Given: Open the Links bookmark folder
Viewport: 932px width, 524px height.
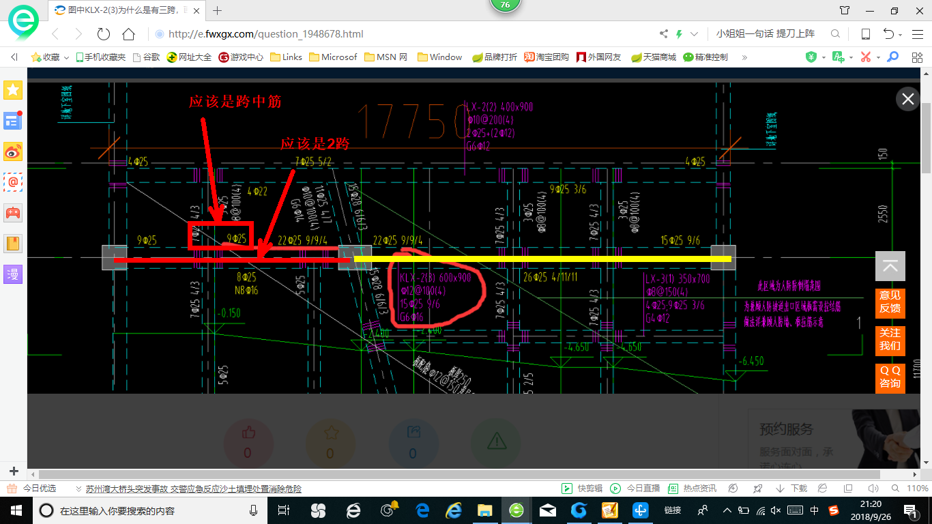Looking at the screenshot, I should point(286,57).
